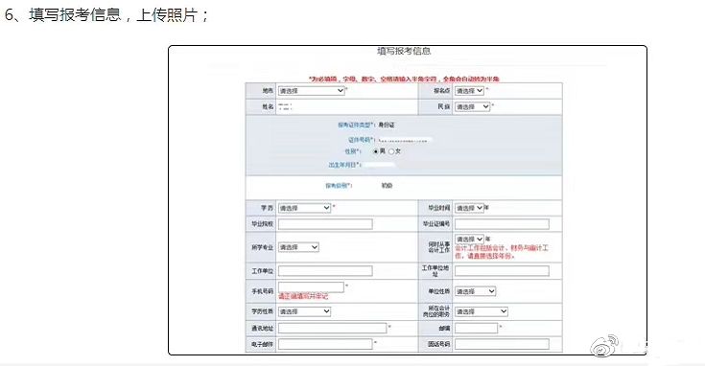
Task: Click the 填写报考信息 form title
Action: coord(404,51)
